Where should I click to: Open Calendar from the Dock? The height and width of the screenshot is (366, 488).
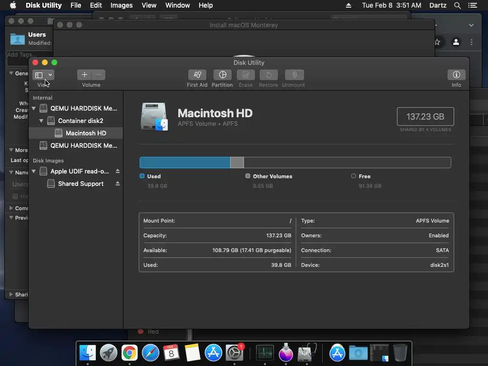[171, 353]
